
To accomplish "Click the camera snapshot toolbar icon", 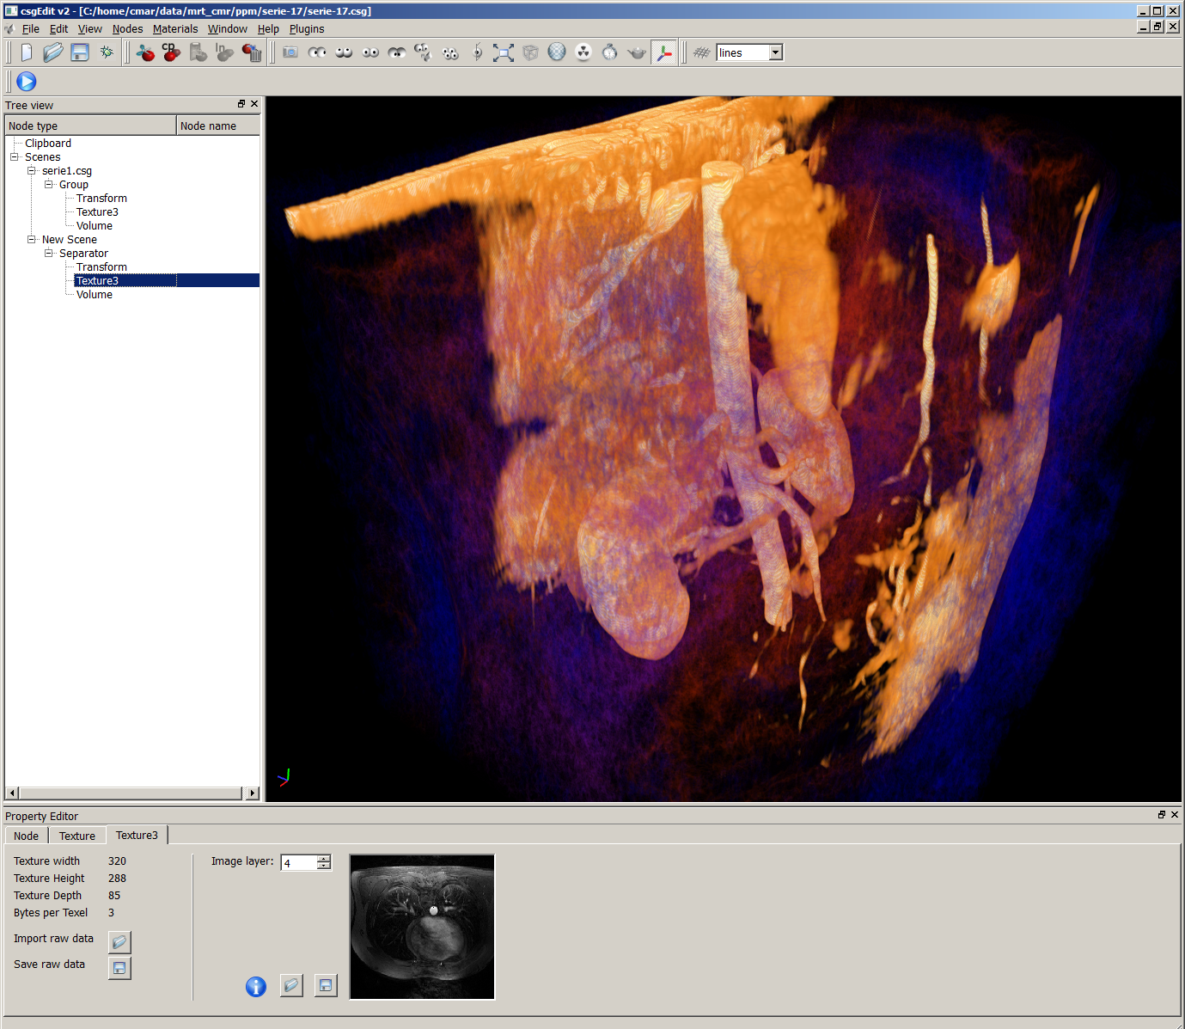I will [x=290, y=52].
